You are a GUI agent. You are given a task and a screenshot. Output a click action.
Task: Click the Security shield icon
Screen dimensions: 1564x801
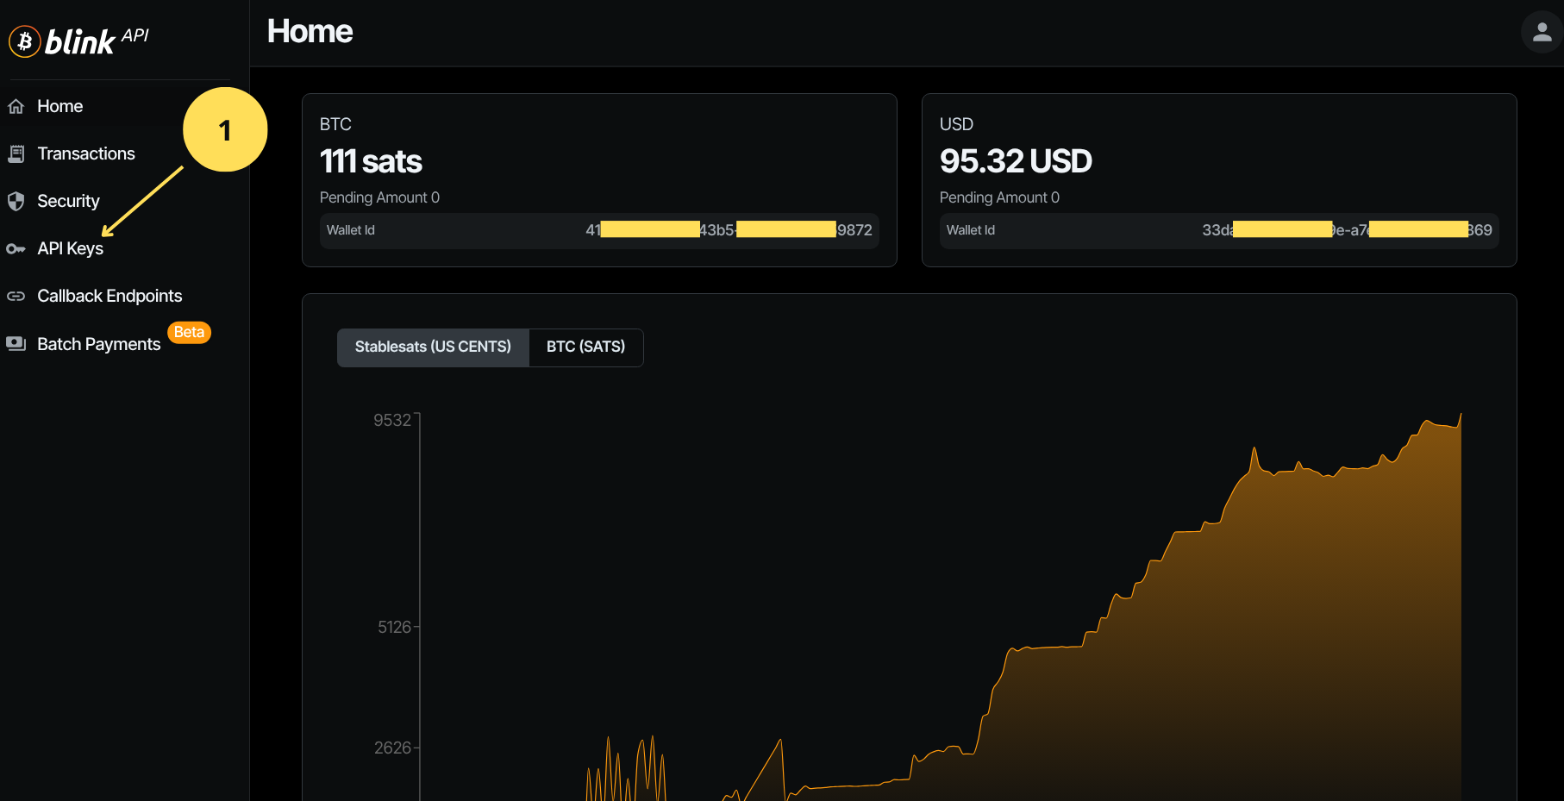point(16,201)
